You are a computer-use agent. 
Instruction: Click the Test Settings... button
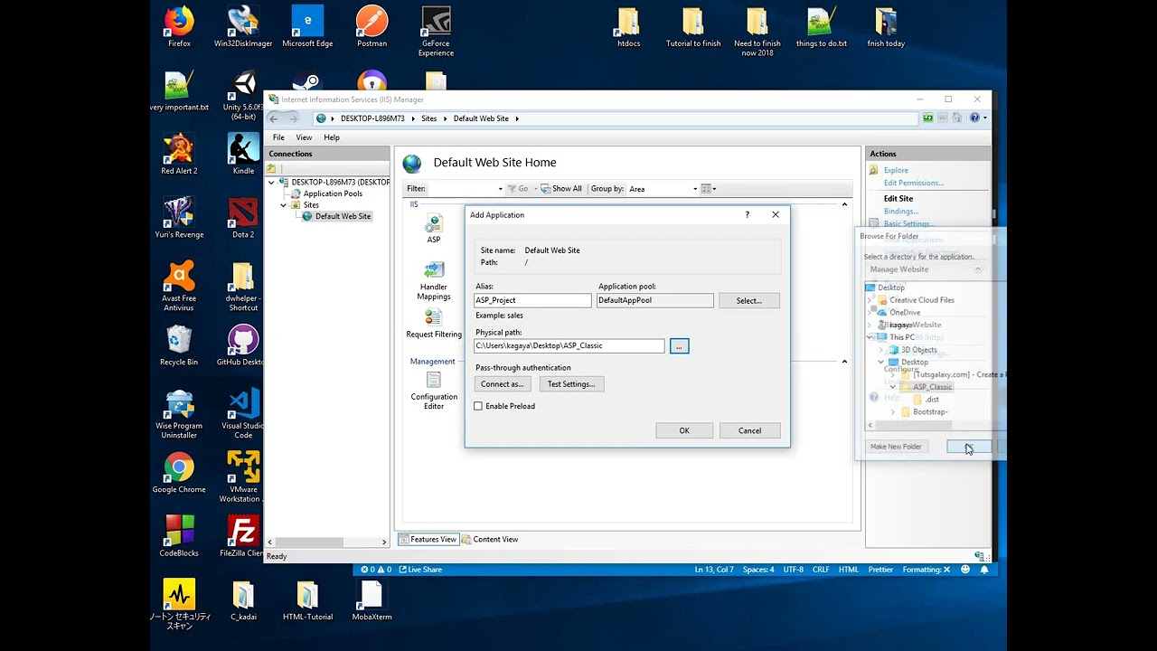point(571,384)
